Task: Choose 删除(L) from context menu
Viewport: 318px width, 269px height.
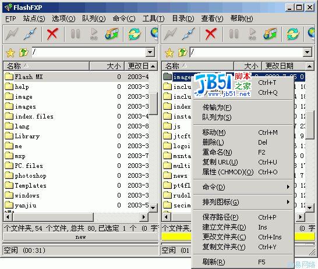Action: (x=243, y=142)
